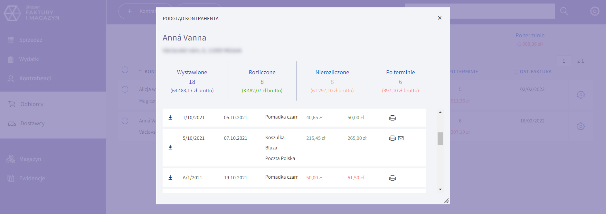Print invoice 1/10/2021
Screen dimensions: 606x214
point(392,118)
